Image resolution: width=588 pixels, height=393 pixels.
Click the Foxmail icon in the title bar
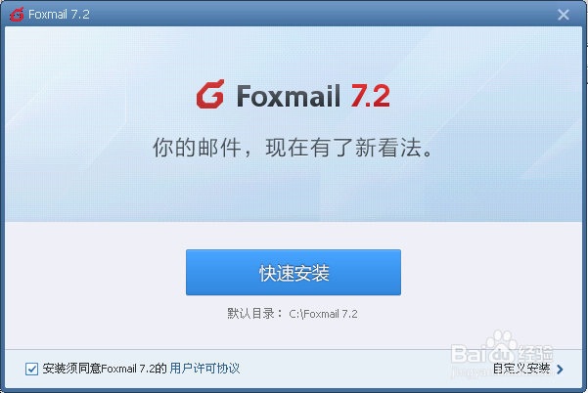(17, 15)
